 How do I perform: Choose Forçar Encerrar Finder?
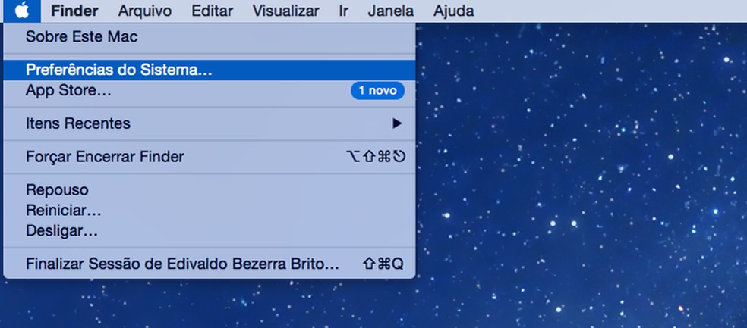(209, 156)
